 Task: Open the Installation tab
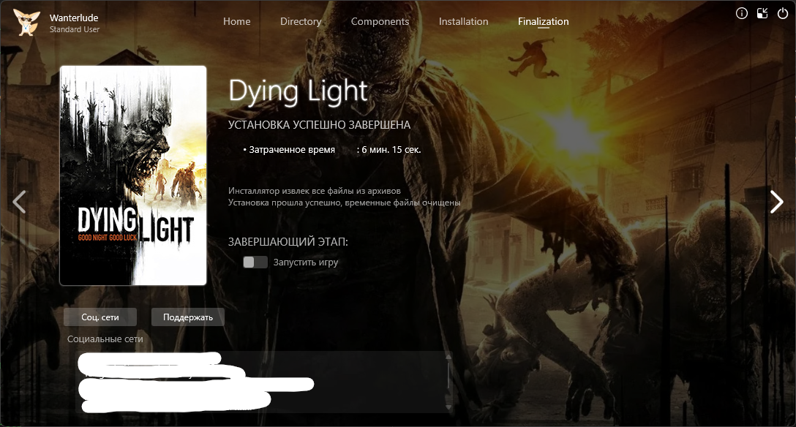464,21
